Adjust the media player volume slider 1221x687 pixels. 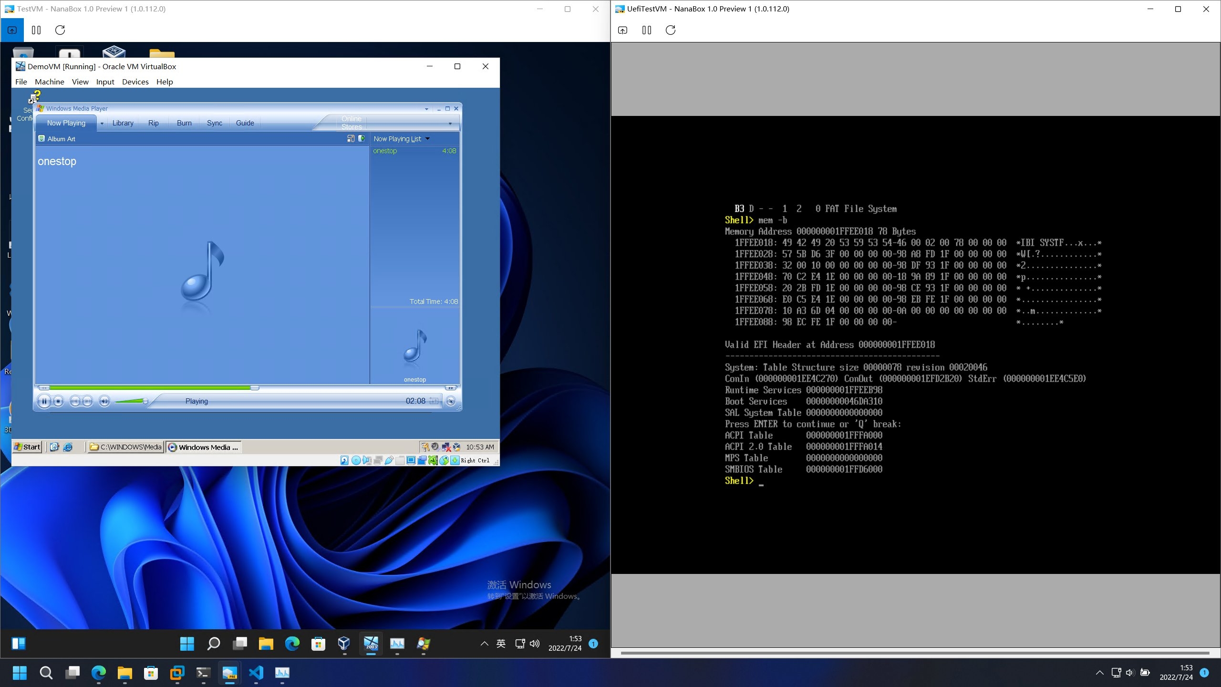coord(145,401)
